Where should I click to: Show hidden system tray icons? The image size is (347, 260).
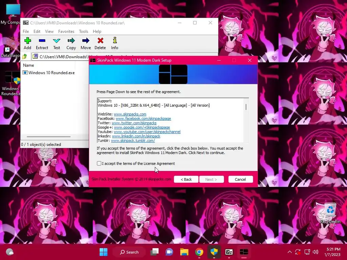(289, 252)
